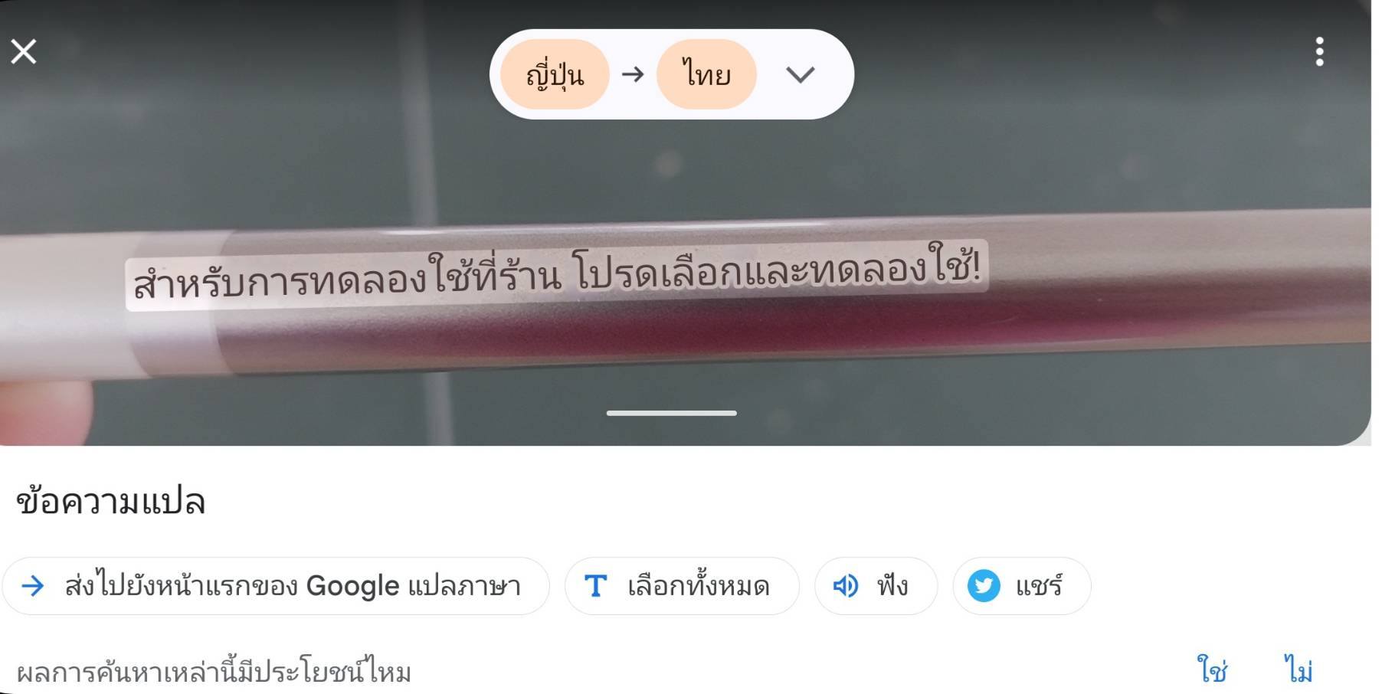Select the target language ไทย chip
The image size is (1382, 694).
pyautogui.click(x=706, y=74)
